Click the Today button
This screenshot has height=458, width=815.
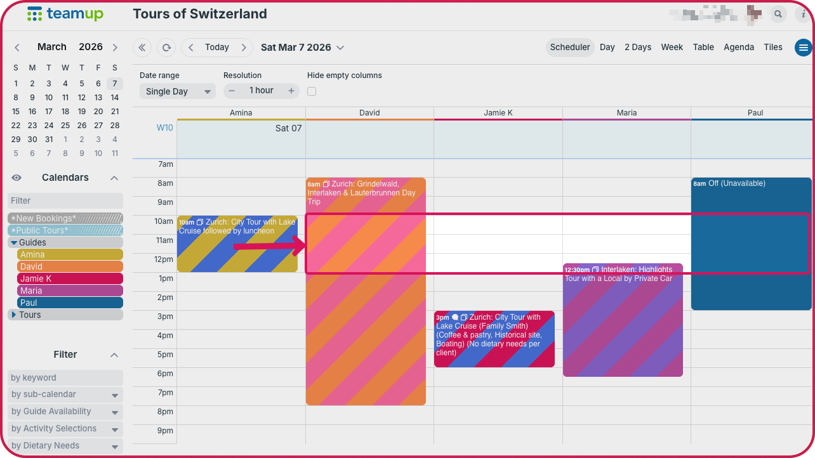[217, 48]
